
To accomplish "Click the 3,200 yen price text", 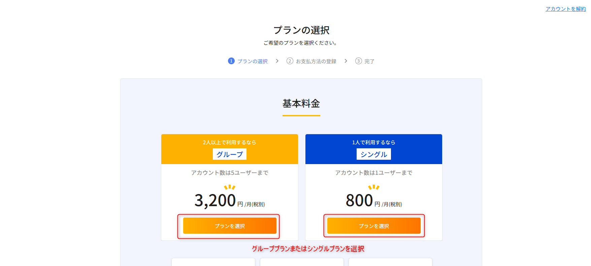I will 215,200.
